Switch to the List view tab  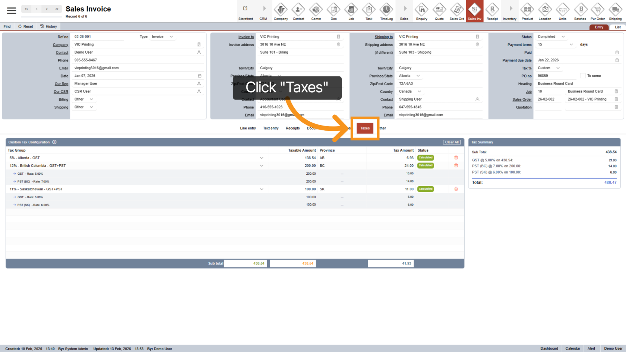pos(617,27)
